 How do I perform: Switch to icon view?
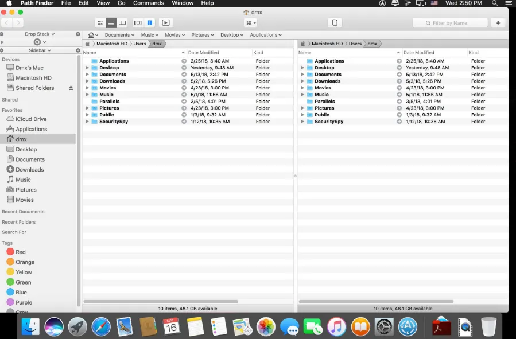tap(100, 23)
